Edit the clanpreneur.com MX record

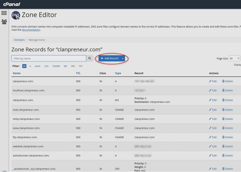[x=213, y=100]
